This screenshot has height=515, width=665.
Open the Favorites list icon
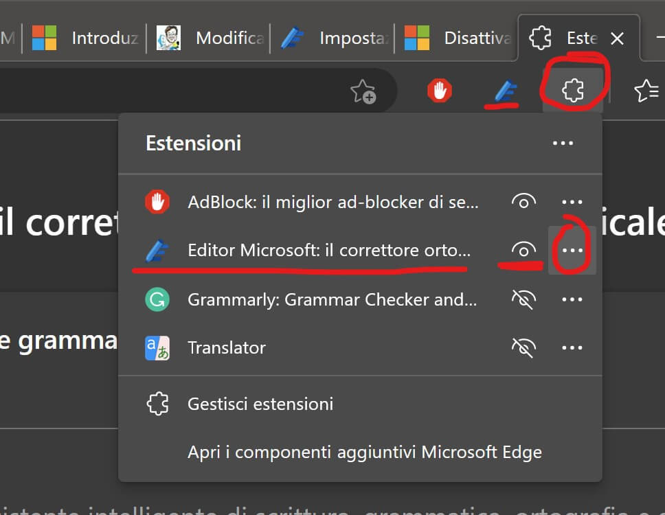click(646, 91)
